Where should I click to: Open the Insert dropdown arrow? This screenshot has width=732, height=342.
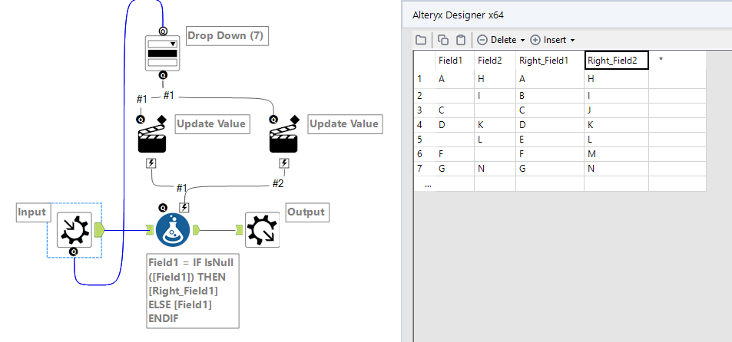coord(572,40)
